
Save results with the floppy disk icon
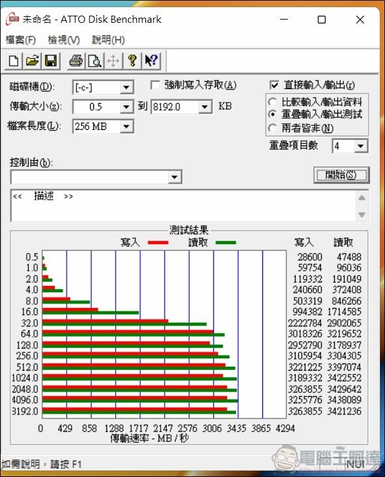click(x=51, y=61)
